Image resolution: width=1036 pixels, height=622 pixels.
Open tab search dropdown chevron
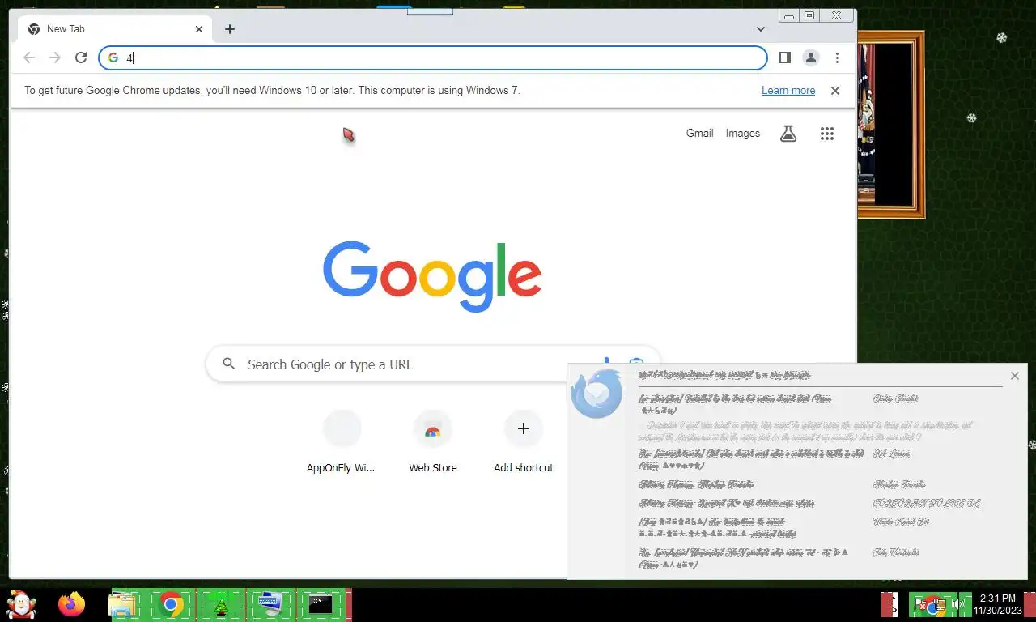[x=761, y=29]
